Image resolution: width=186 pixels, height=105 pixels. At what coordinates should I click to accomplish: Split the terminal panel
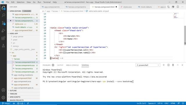[169, 65]
